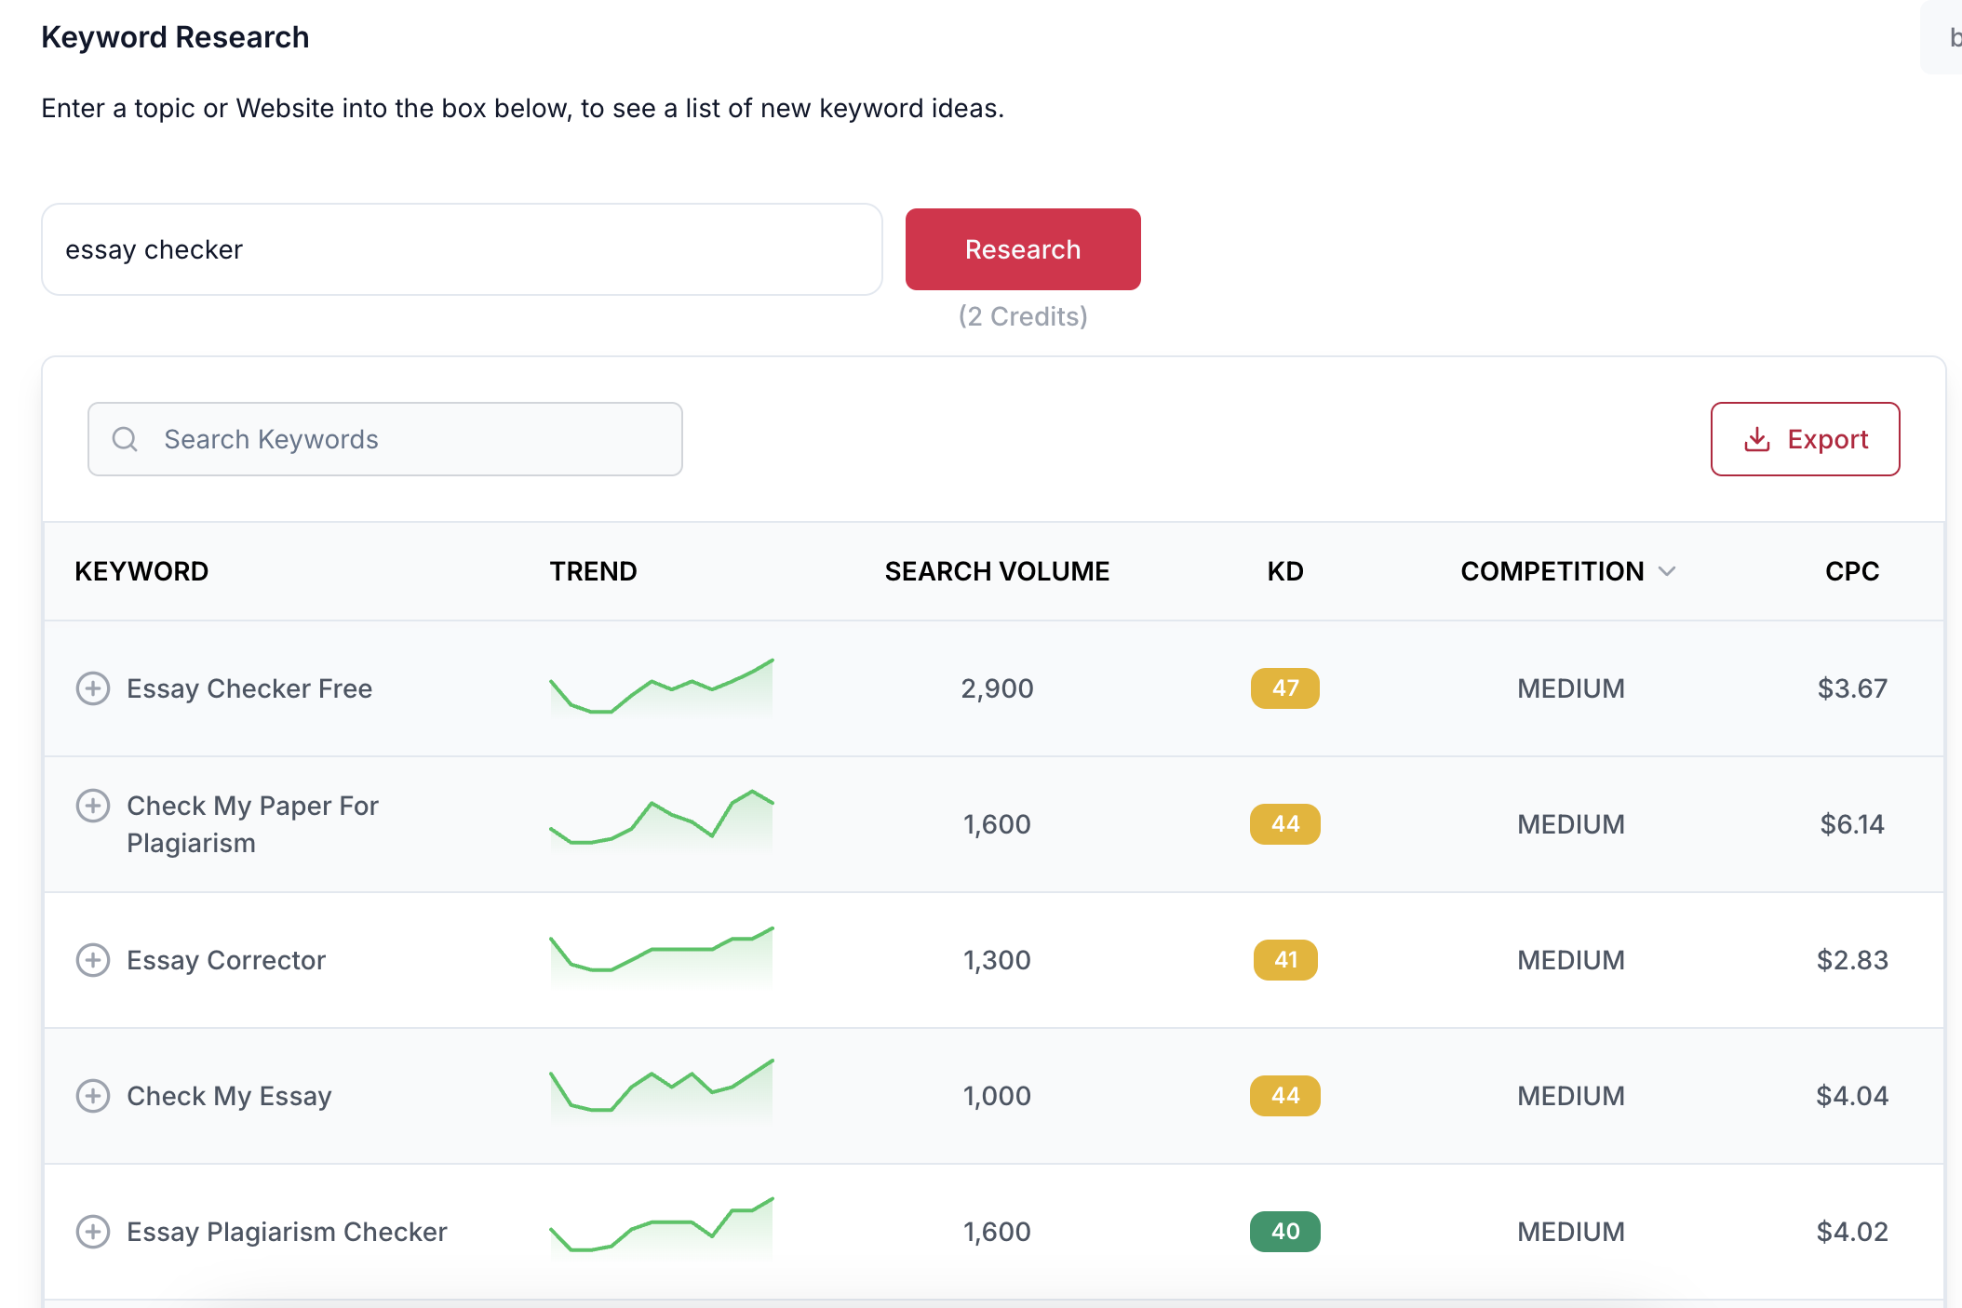Click plus icon beside Essay Plagiarism Checker
Screen dimensions: 1962x1308
coord(93,1232)
